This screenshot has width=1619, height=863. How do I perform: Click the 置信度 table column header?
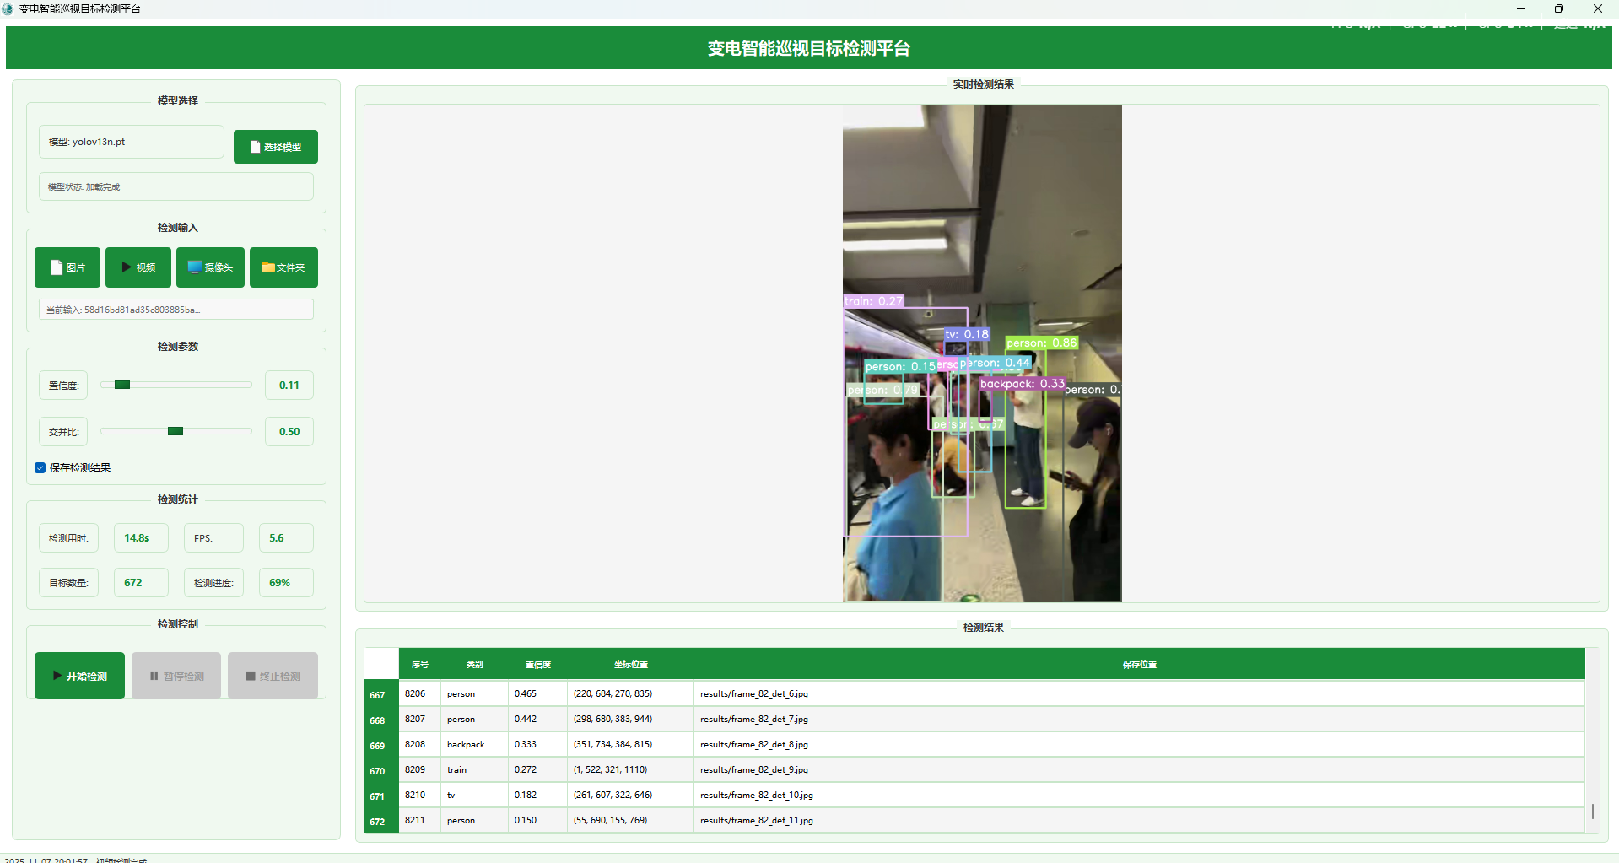[538, 664]
